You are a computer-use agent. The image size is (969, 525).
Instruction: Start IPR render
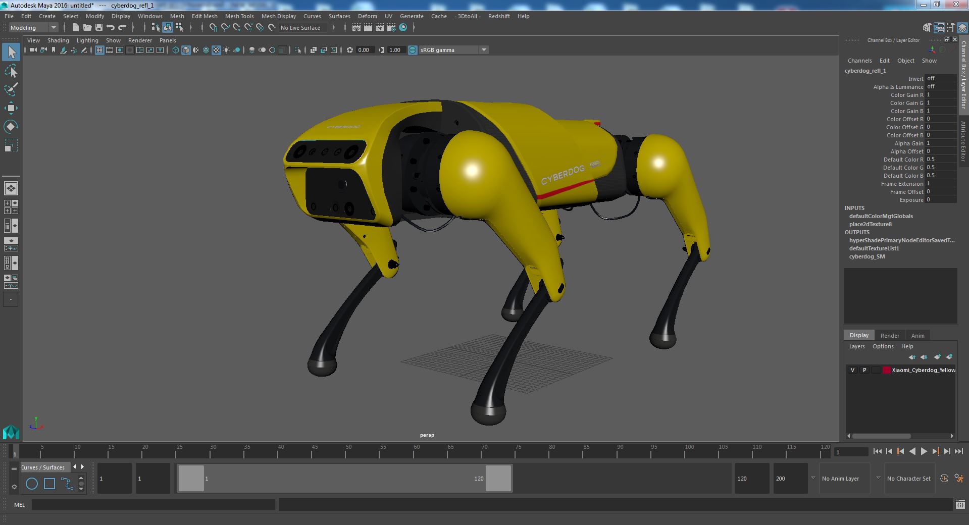379,27
